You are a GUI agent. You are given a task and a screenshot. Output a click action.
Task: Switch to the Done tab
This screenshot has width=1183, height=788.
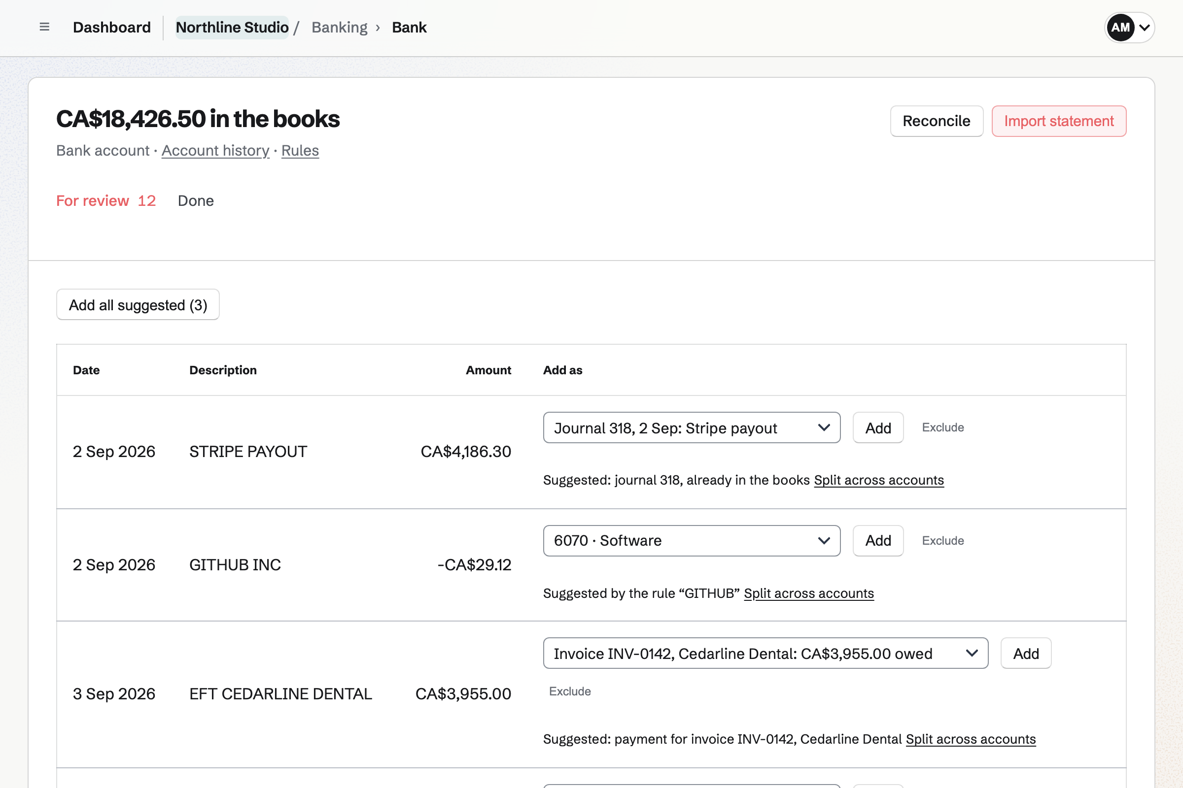point(196,200)
